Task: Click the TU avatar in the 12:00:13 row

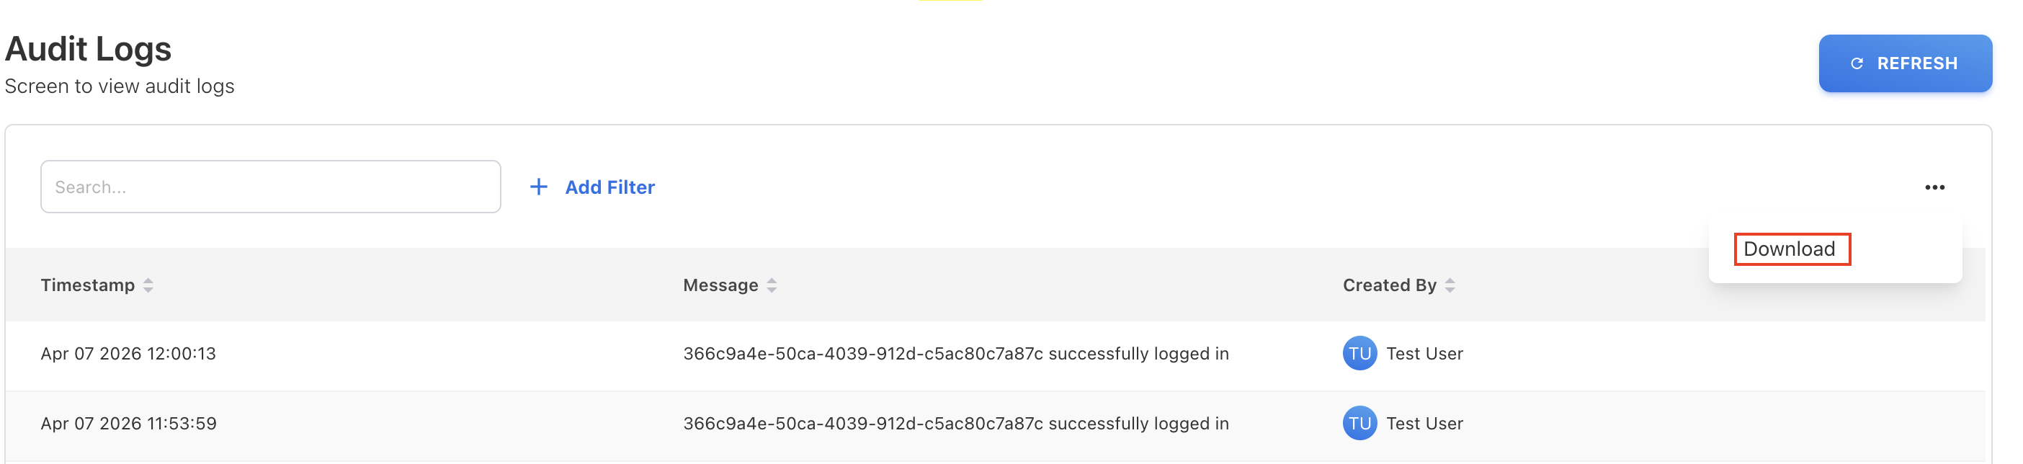Action: 1359,353
